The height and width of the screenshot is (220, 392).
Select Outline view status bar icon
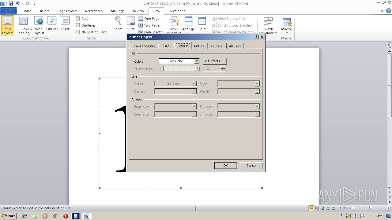pos(328,208)
